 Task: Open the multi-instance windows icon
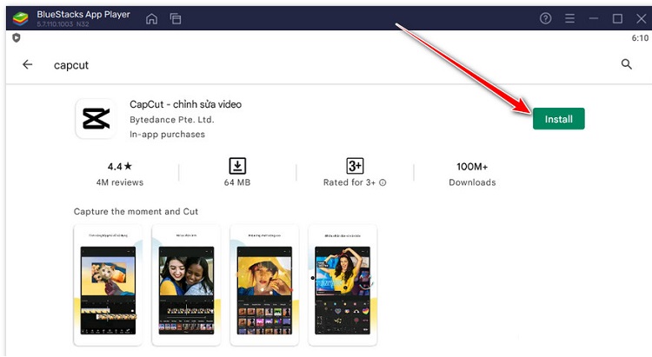point(176,19)
